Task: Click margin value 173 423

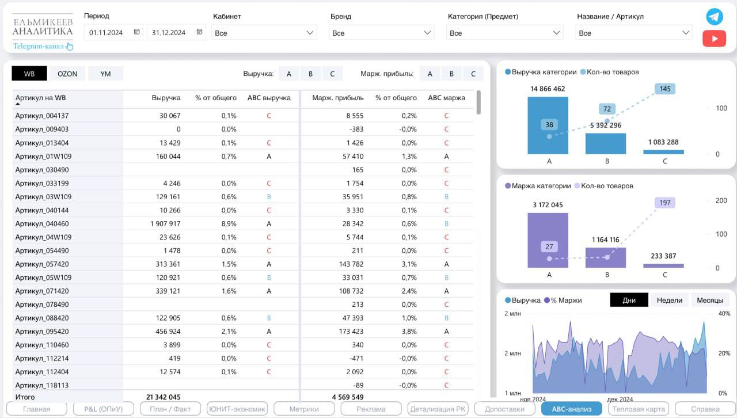Action: click(351, 331)
